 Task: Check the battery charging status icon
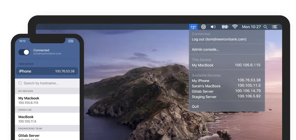[225, 27]
